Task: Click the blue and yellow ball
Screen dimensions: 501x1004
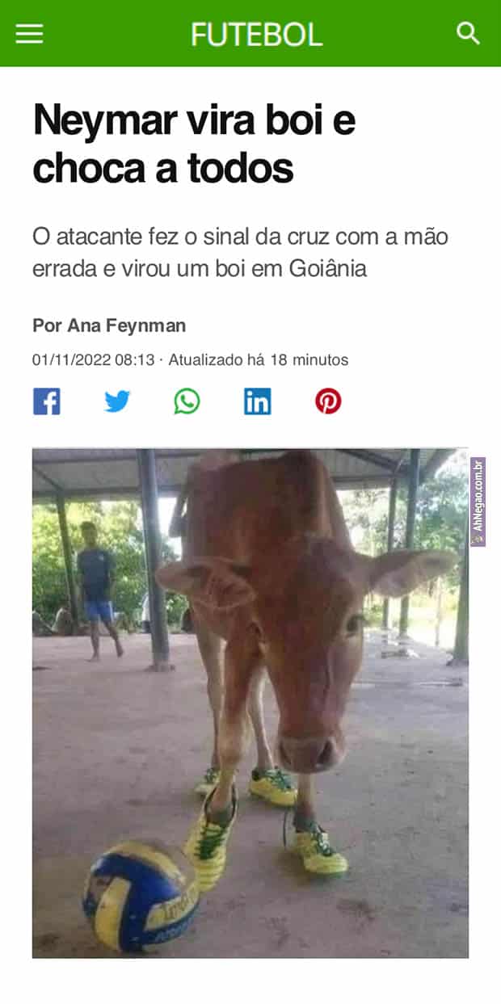Action: (141, 895)
